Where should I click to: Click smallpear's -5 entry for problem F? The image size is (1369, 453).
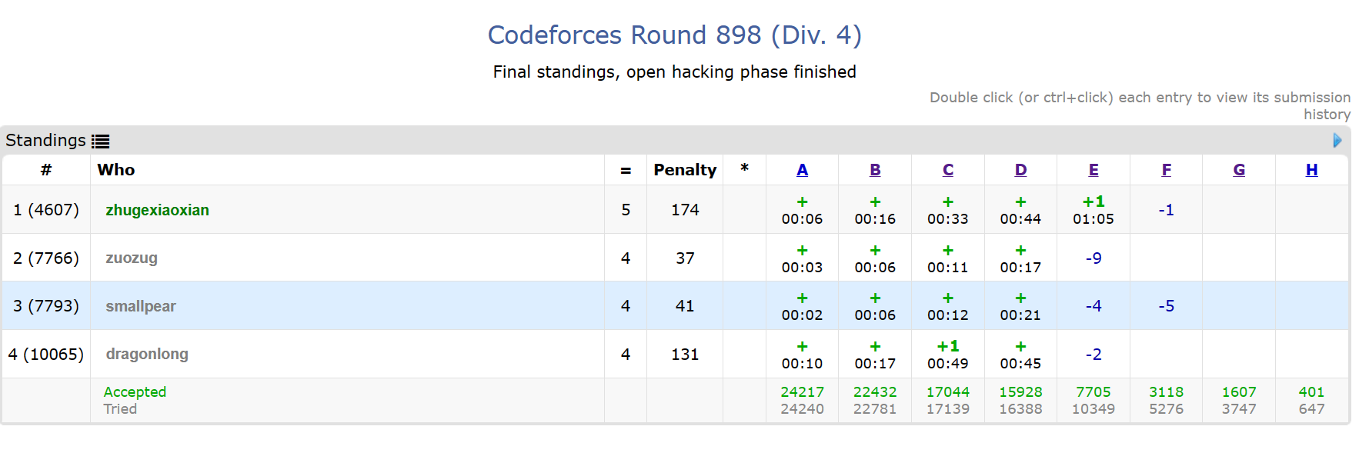[x=1166, y=306]
